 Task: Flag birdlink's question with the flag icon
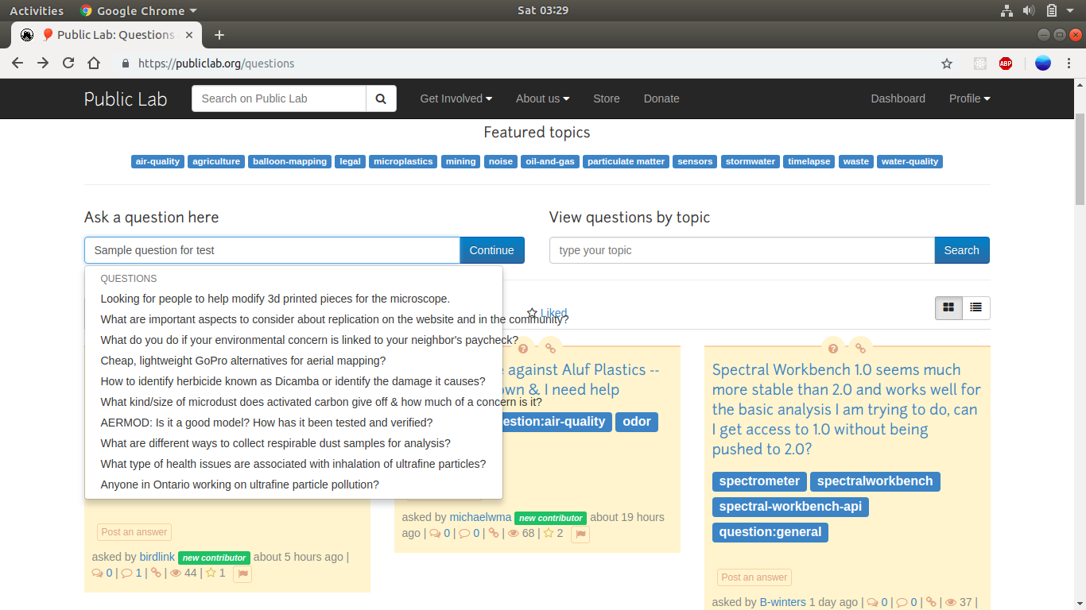click(242, 573)
